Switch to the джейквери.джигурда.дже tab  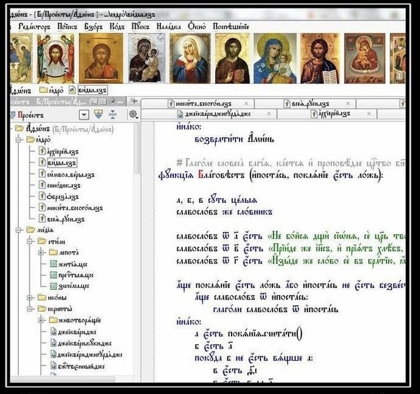[x=214, y=114]
